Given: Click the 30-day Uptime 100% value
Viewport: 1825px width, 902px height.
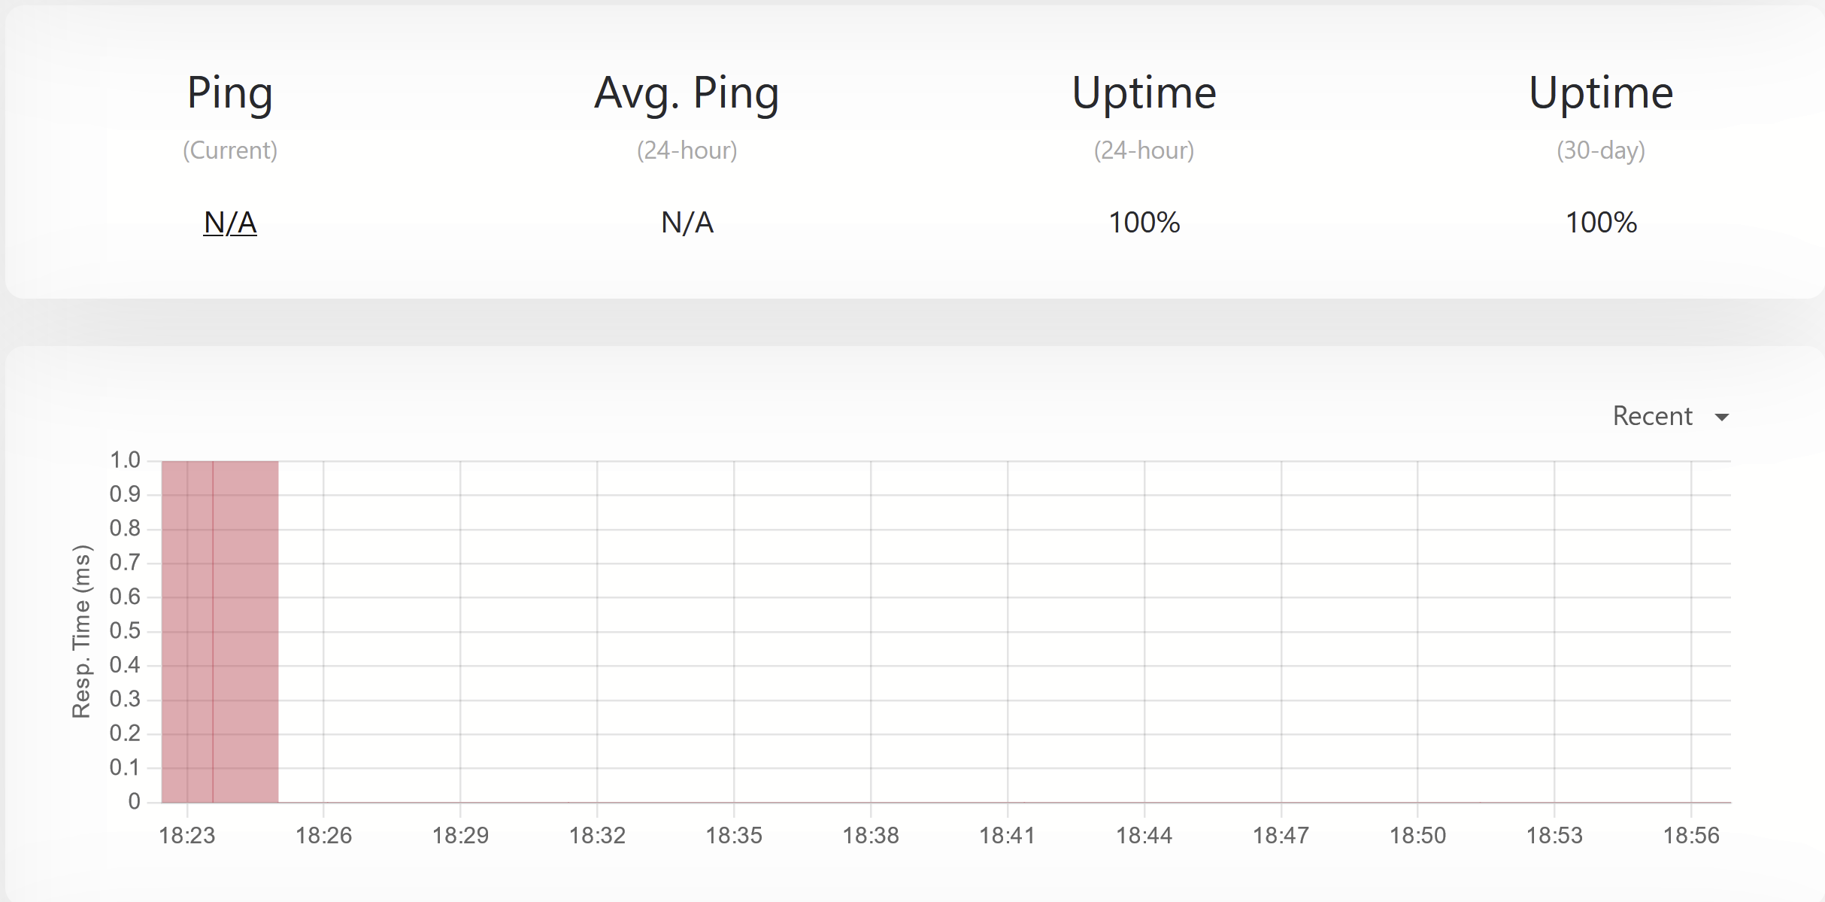Looking at the screenshot, I should coord(1601,223).
